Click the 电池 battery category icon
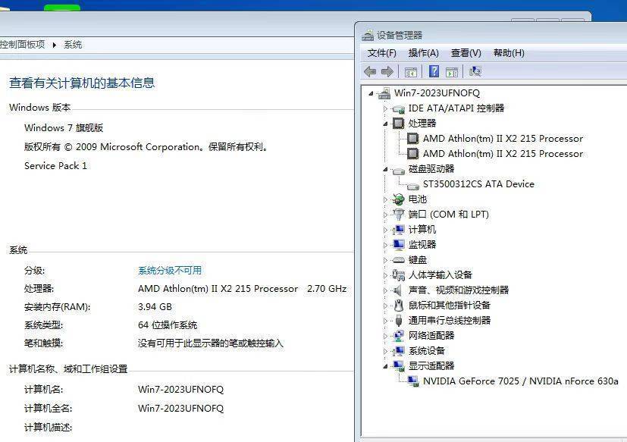The width and height of the screenshot is (627, 442). point(398,199)
